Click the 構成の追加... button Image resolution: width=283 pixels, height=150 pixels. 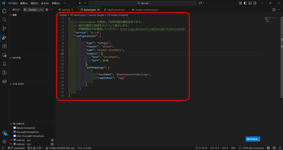click(x=253, y=139)
